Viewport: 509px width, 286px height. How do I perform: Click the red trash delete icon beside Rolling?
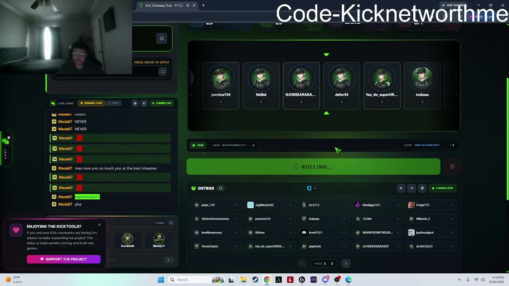(452, 167)
